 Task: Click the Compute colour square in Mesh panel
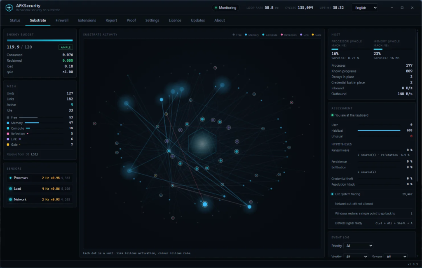pyautogui.click(x=8, y=128)
